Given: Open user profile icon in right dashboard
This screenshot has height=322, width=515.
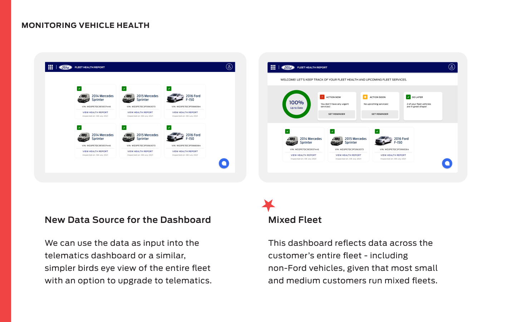Looking at the screenshot, I should (x=452, y=67).
